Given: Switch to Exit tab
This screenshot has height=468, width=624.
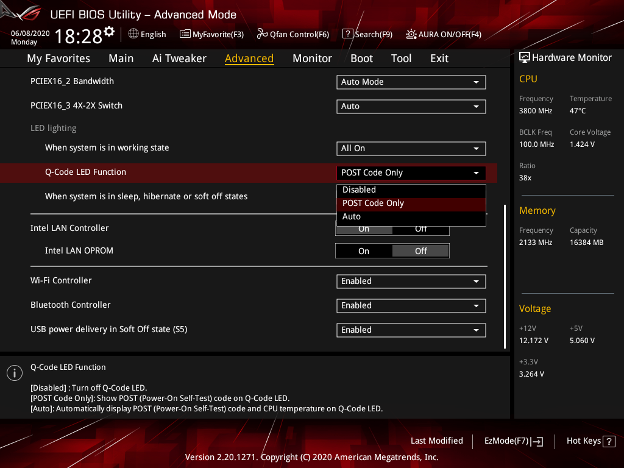Looking at the screenshot, I should tap(439, 58).
